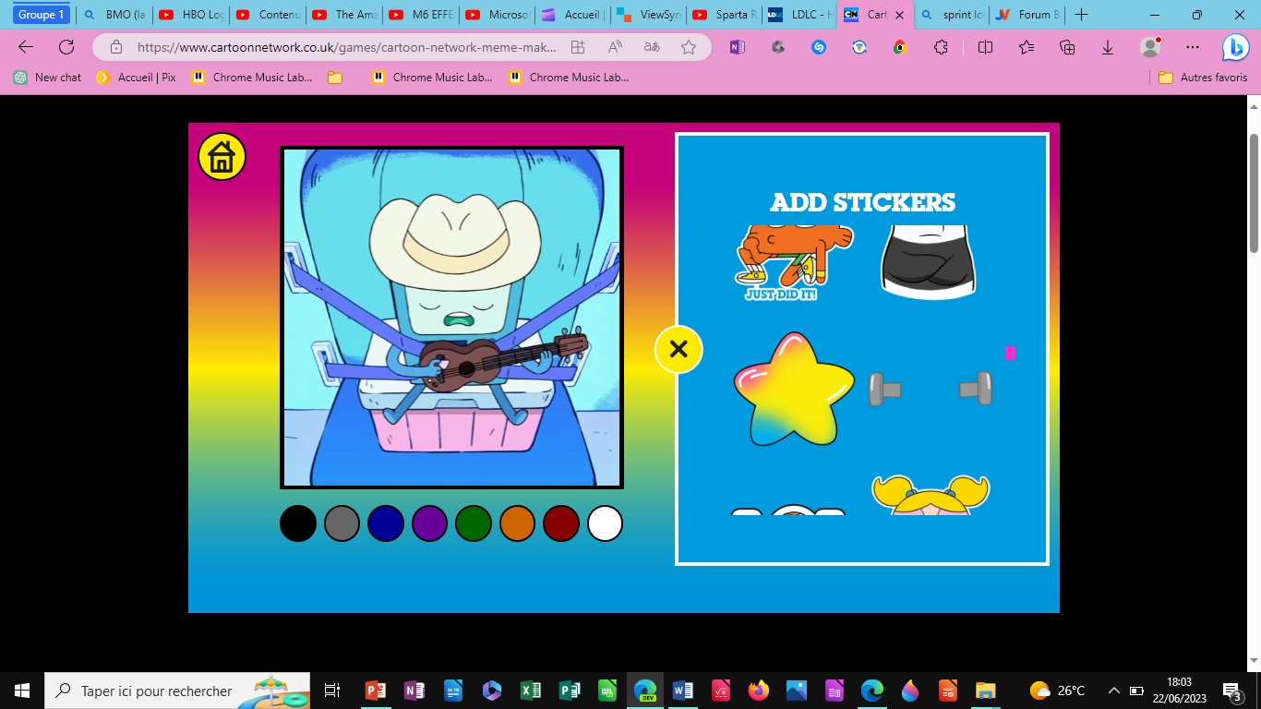Viewport: 1261px width, 709px height.
Task: Add the black shorts sticker
Action: tap(929, 262)
